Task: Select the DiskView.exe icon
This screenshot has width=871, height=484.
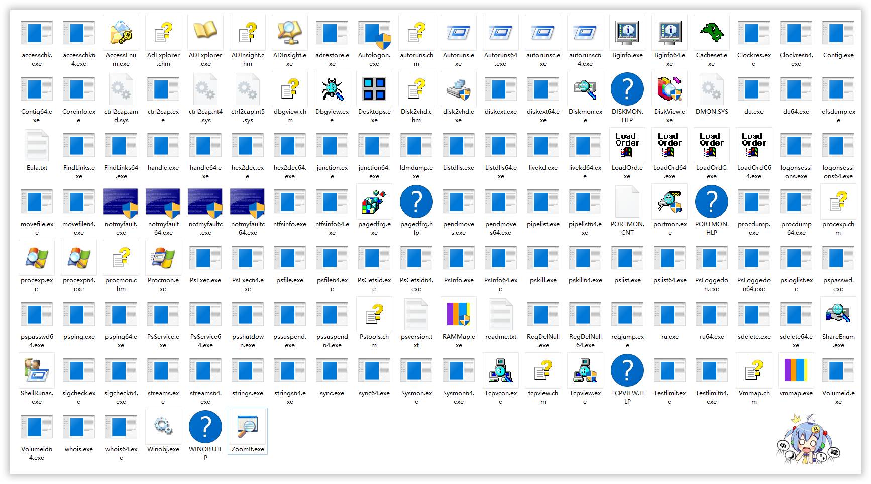Action: tap(670, 89)
